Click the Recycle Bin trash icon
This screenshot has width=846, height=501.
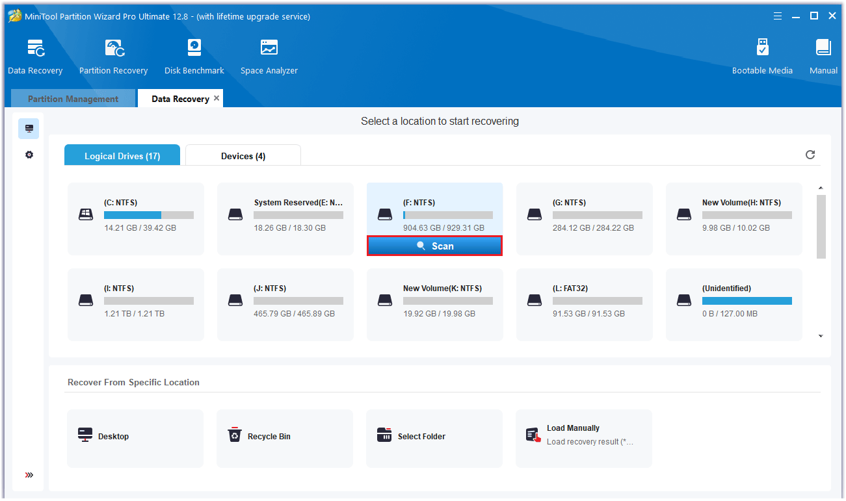click(235, 435)
